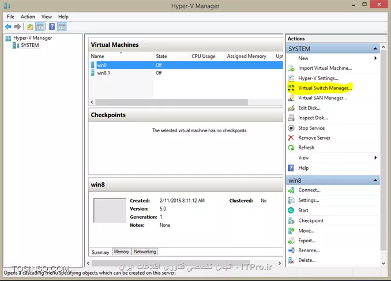This screenshot has height=281, width=391.
Task: Click Actions pane scroll up arrow
Action: coord(384,47)
